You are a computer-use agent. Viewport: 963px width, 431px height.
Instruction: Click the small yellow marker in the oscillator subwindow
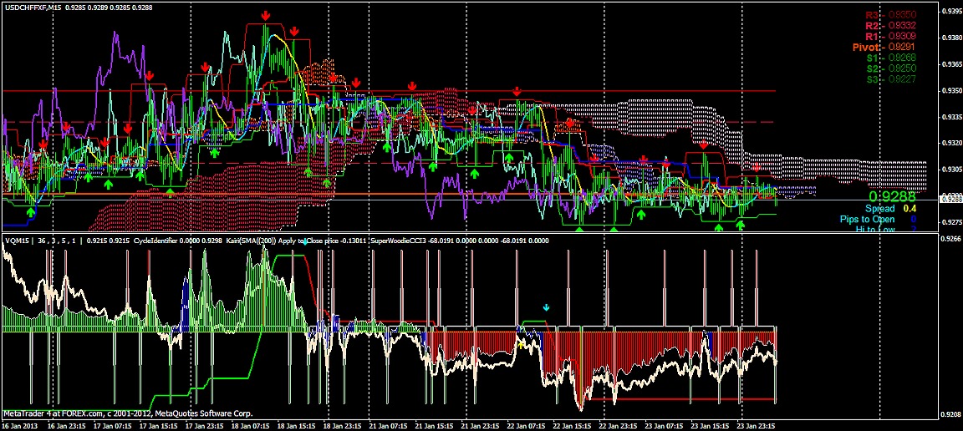[522, 343]
